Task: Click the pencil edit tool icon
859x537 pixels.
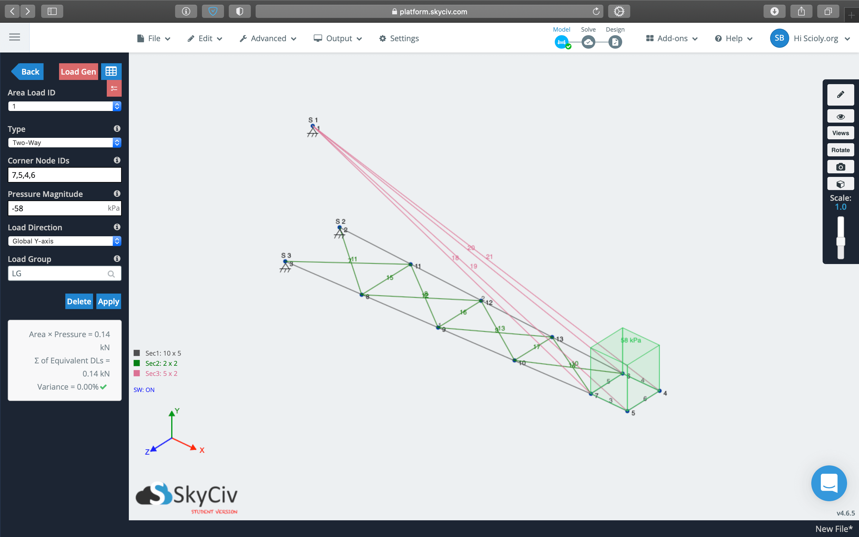Action: point(840,95)
